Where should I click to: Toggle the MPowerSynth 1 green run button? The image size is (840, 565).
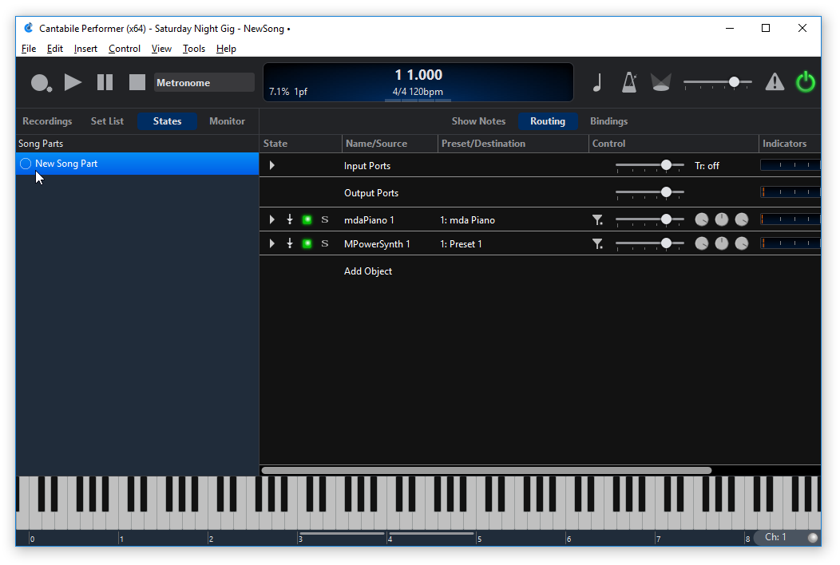coord(307,243)
